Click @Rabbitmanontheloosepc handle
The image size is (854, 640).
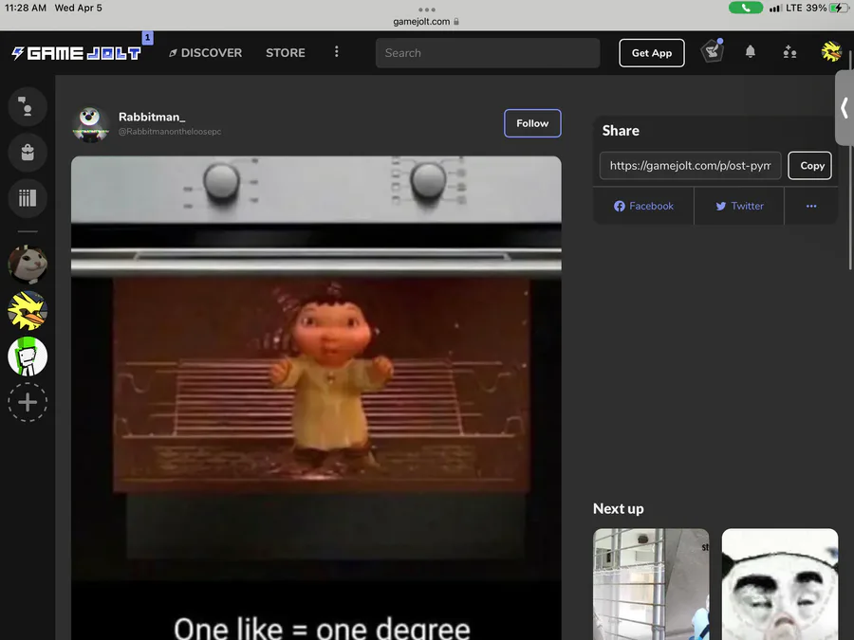tap(170, 132)
